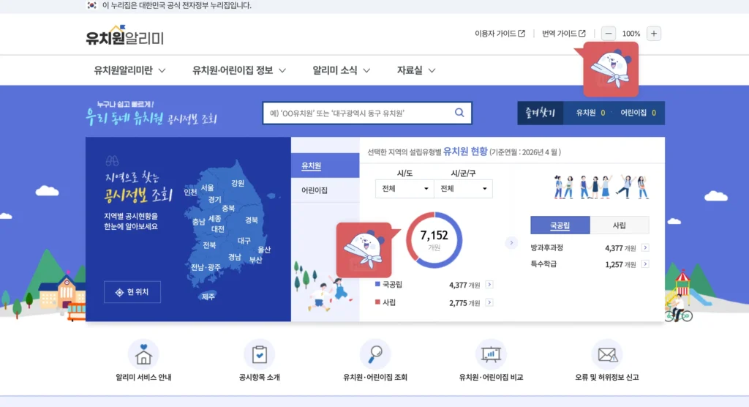Expand the 유치원알리미란 menu
This screenshot has height=407, width=749.
[x=129, y=70]
